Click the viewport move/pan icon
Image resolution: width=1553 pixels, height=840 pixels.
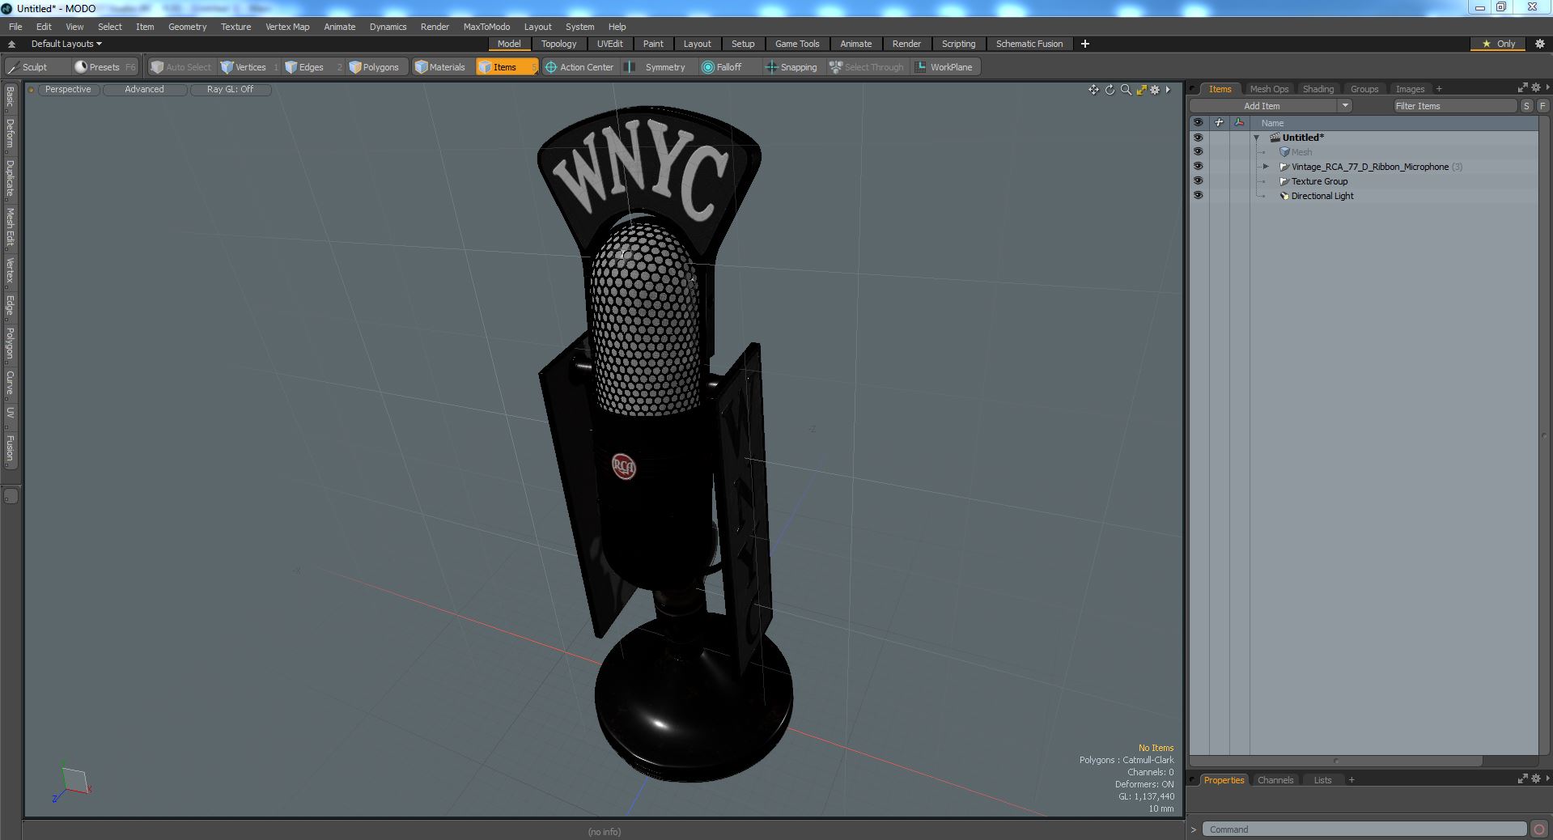(1093, 90)
